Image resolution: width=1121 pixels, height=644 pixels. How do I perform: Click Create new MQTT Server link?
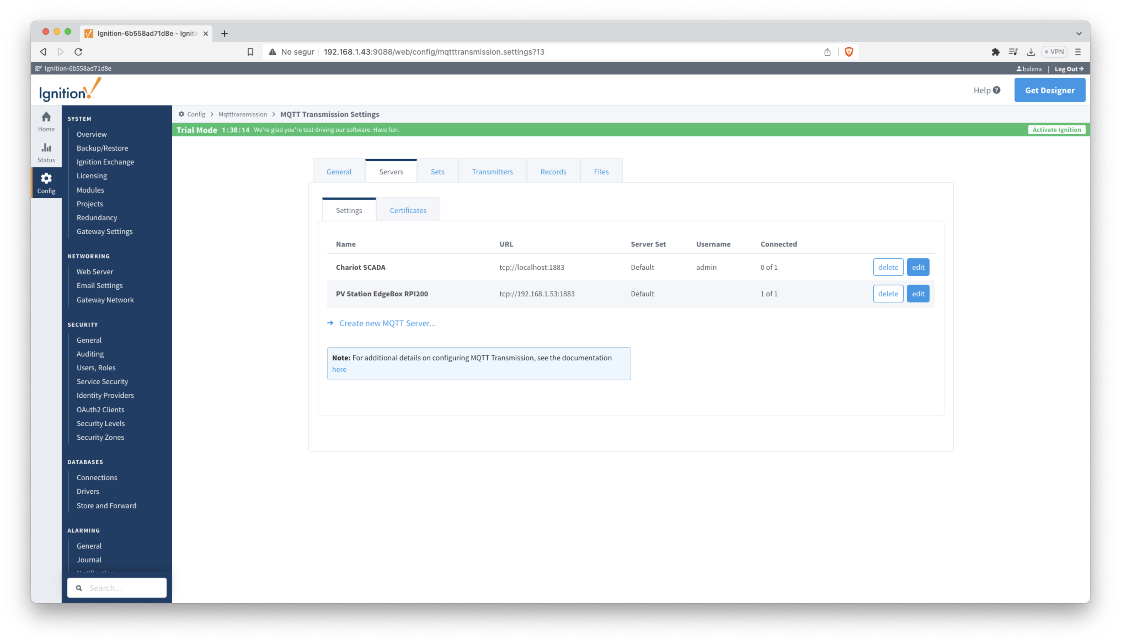pos(387,323)
